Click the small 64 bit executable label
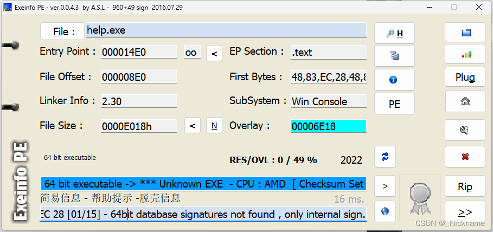493x232 pixels. [x=70, y=158]
